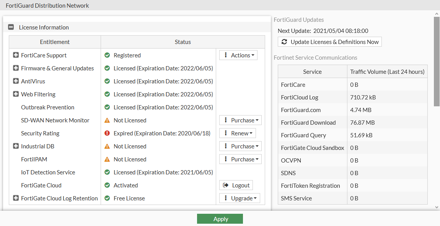The height and width of the screenshot is (226, 440).
Task: Open the FortiCare Actions dropdown
Action: (x=238, y=55)
